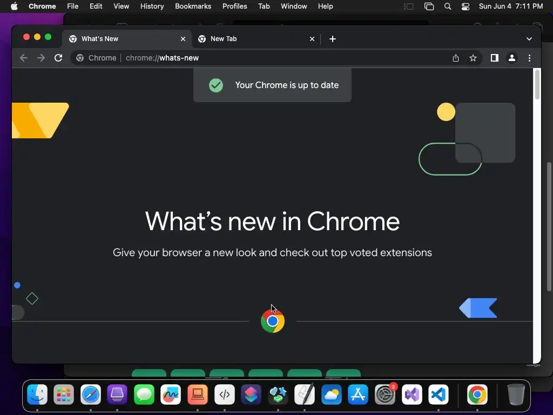553x415 pixels.
Task: Click the Stage Manager menu bar icon
Action: point(408,6)
